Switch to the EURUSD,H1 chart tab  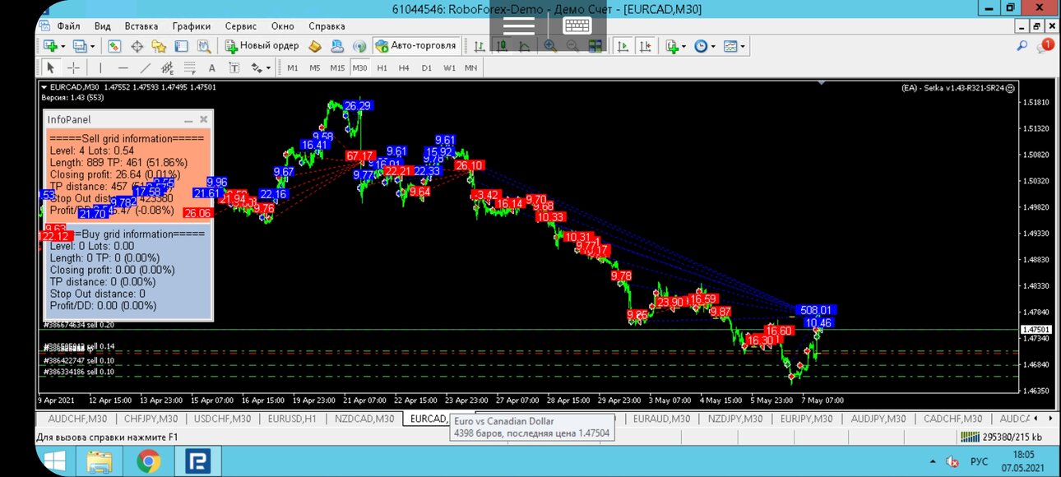[x=292, y=419]
